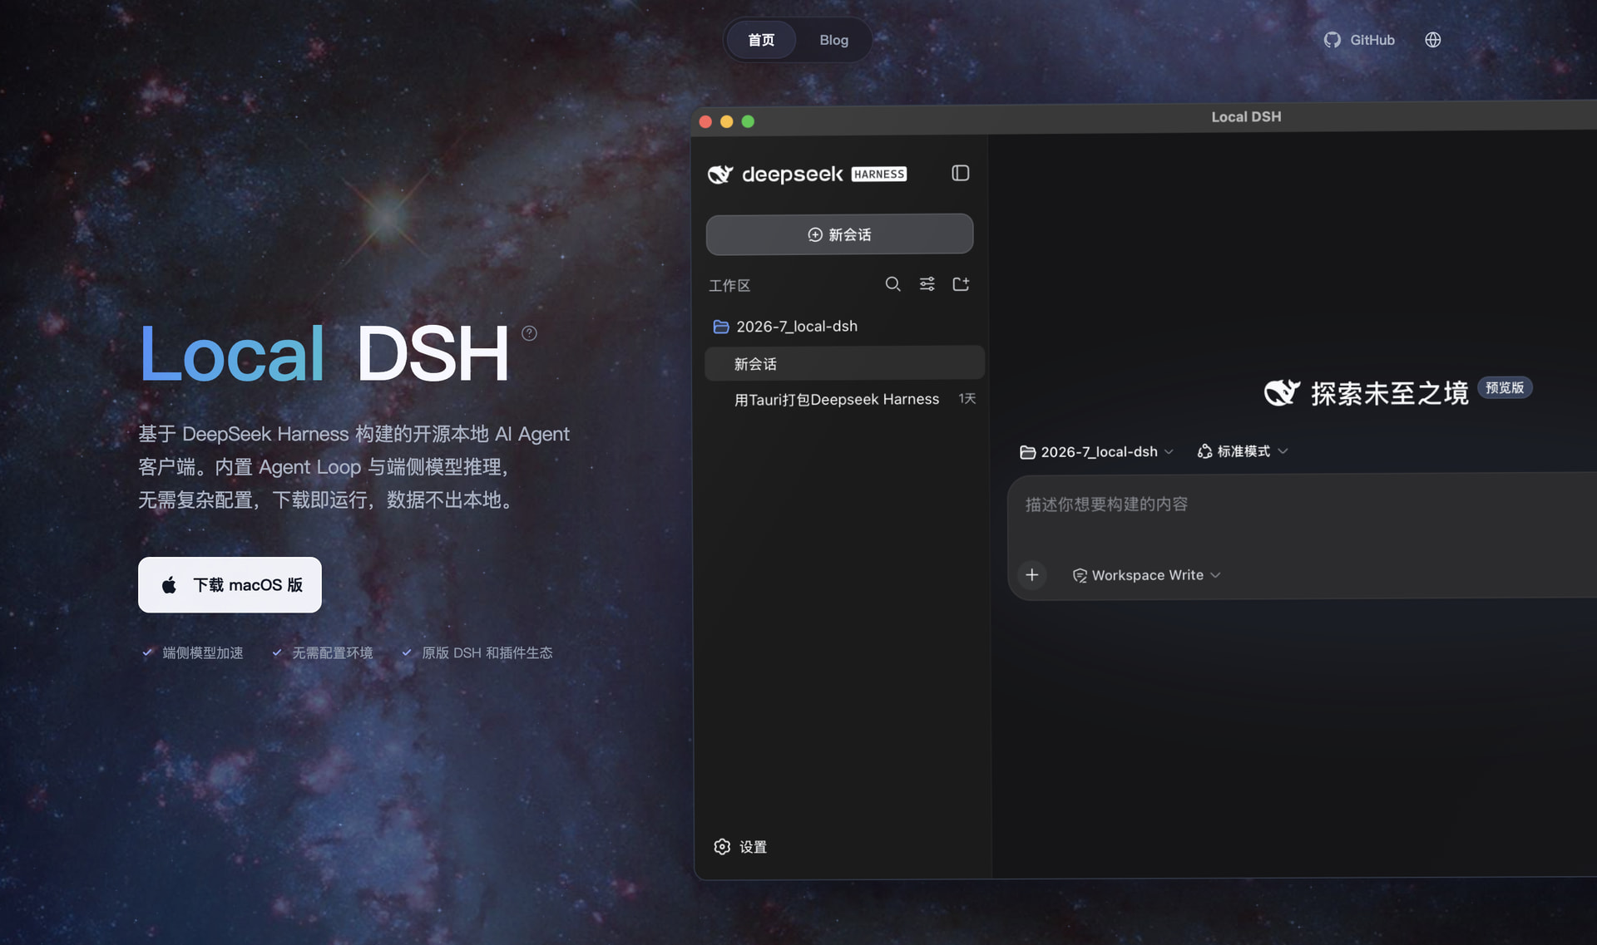Screen dimensions: 1597x945
Task: Open the 2026-7_local-dsh workspace selector dropdown
Action: click(1096, 451)
